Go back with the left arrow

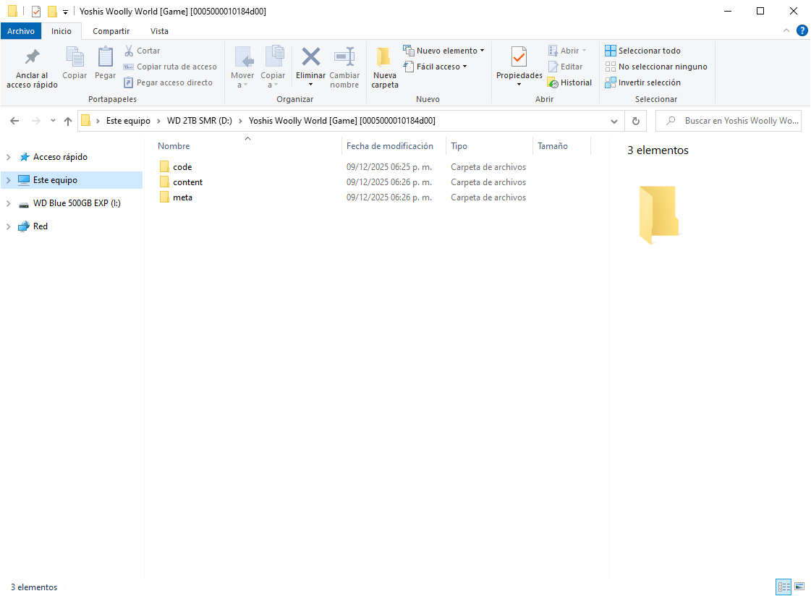pos(14,121)
